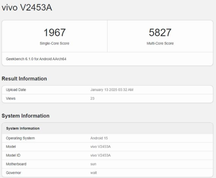This screenshot has height=178, width=216.
Task: Click the Multi-Core Score label
Action: click(x=160, y=43)
